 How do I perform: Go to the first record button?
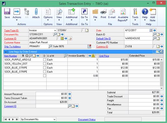[x=6, y=119]
